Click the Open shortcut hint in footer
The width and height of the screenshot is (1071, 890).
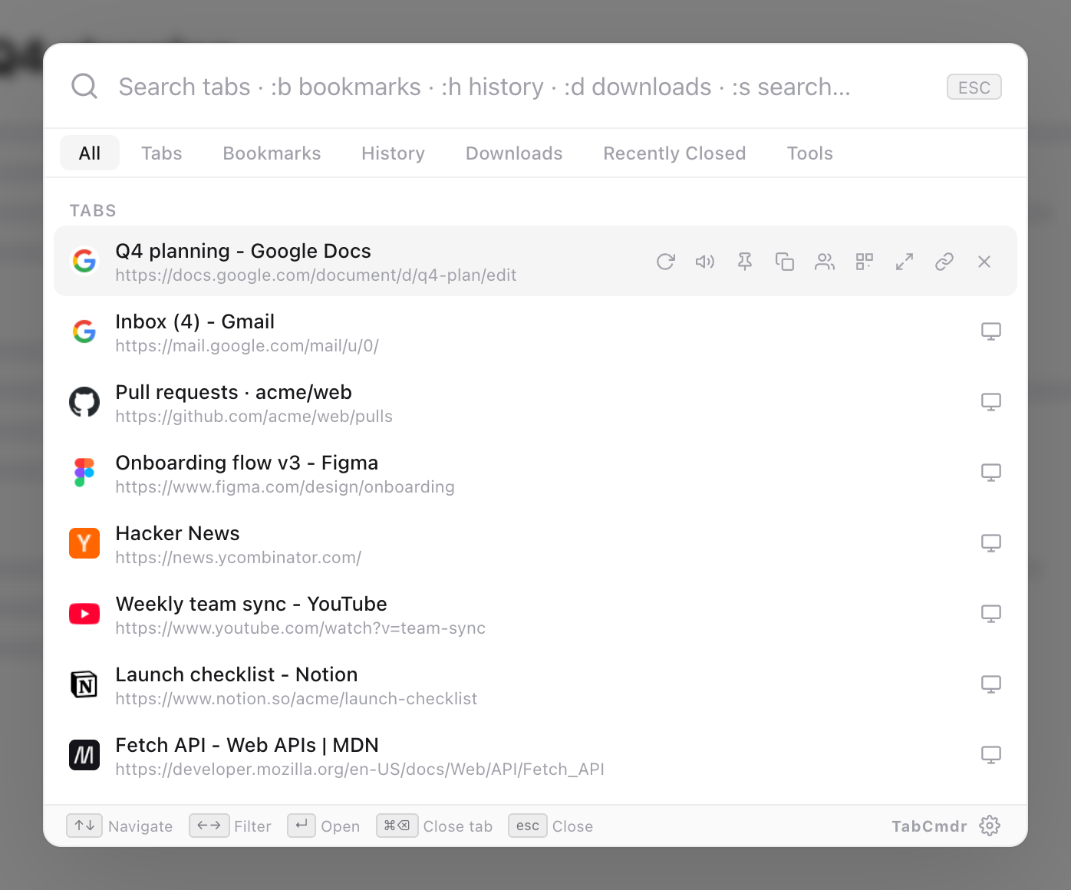(324, 826)
